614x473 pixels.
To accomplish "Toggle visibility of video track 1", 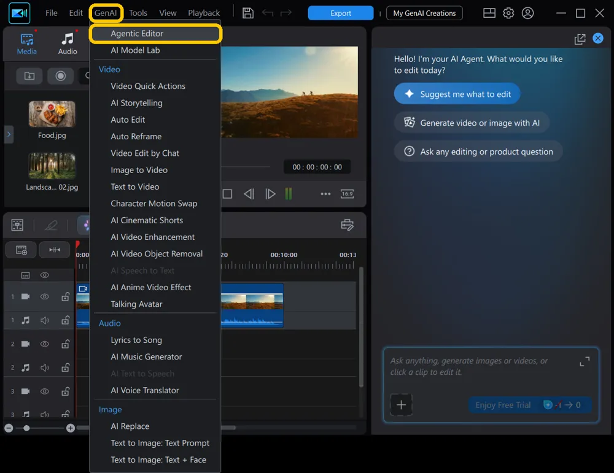I will [x=45, y=296].
